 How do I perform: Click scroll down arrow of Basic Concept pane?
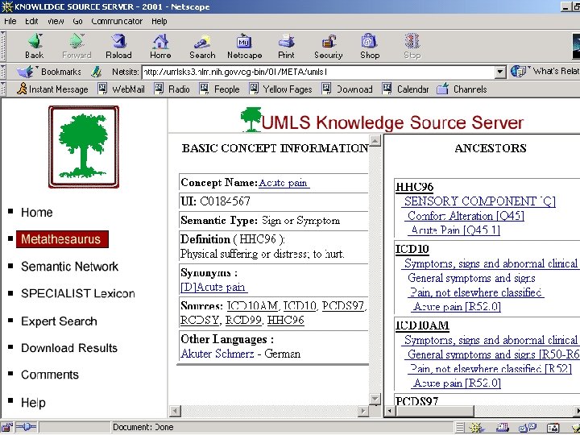375,399
